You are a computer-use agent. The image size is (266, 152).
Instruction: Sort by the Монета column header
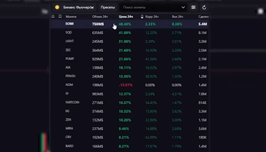point(71,17)
